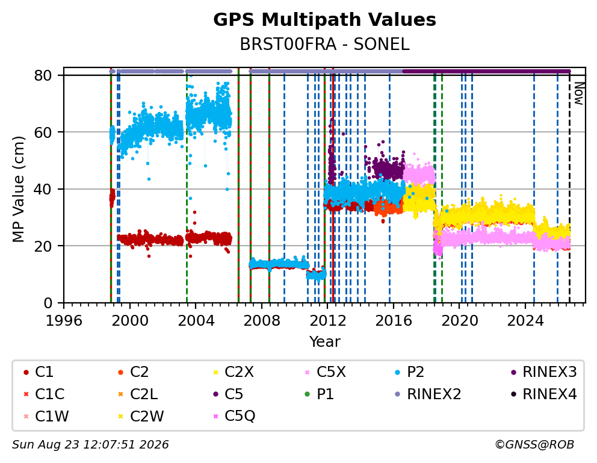Select the RINEX3 legend entry
Image resolution: width=597 pixels, height=463 pixels.
click(x=544, y=372)
